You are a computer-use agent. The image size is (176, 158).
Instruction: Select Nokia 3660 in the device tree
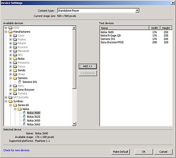click(x=34, y=124)
